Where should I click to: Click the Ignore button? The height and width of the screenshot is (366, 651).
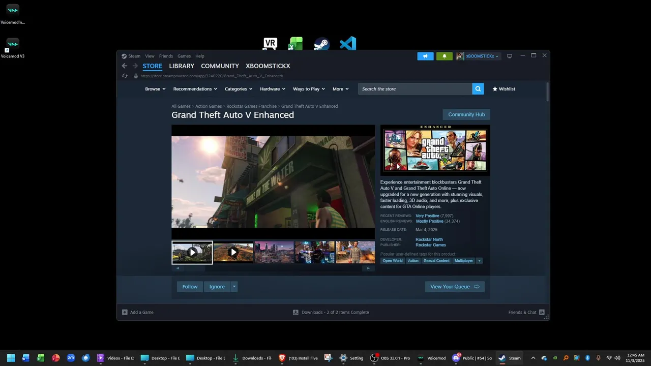tap(217, 287)
